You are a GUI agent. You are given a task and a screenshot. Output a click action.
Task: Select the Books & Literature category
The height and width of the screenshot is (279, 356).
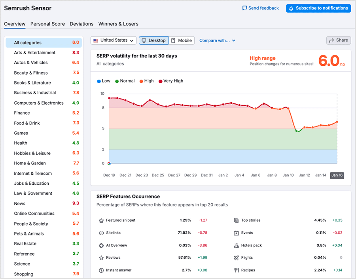pos(44,83)
